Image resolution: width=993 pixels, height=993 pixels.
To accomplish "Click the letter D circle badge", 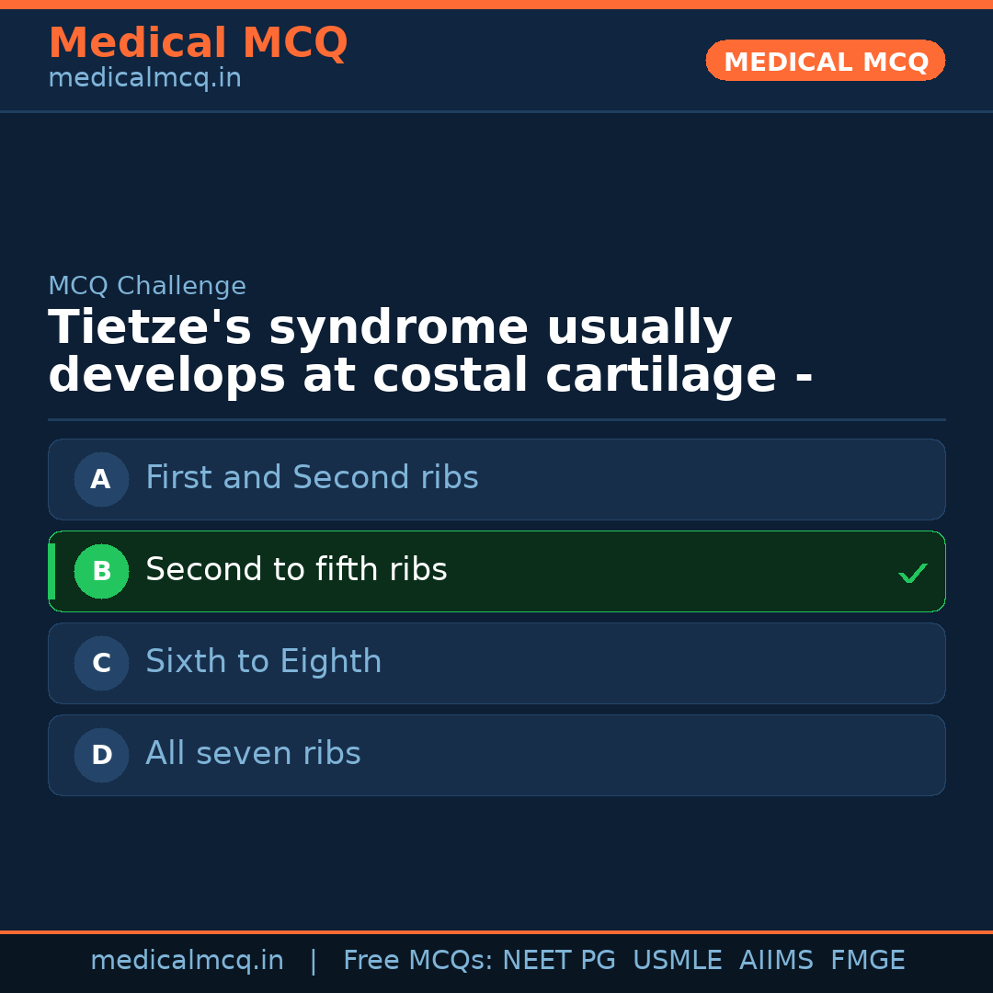I will click(101, 755).
